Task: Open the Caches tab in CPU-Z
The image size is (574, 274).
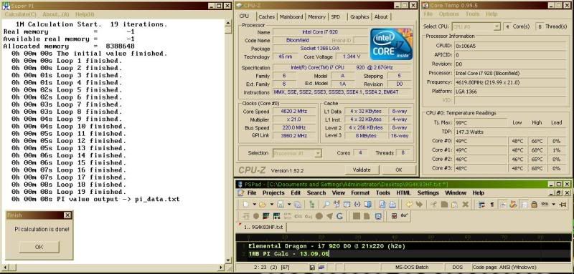Action: coord(266,16)
